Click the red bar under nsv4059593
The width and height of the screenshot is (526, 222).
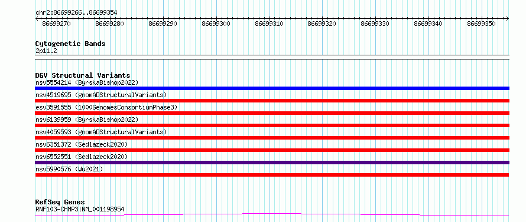pos(272,138)
